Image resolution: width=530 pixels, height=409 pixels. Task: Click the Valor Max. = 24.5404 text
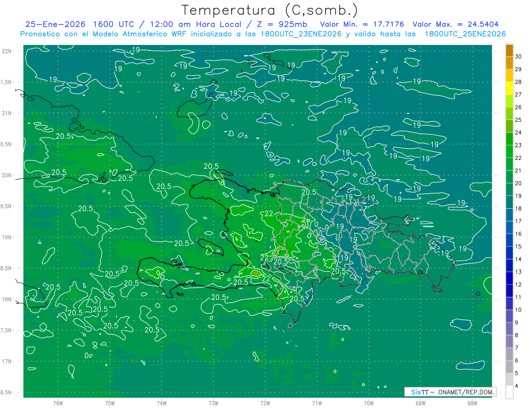[455, 24]
